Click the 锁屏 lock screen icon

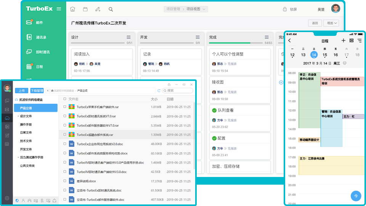[x=284, y=9]
